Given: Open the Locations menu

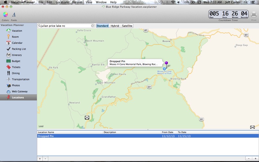Looking at the screenshot, I should click(x=62, y=2).
